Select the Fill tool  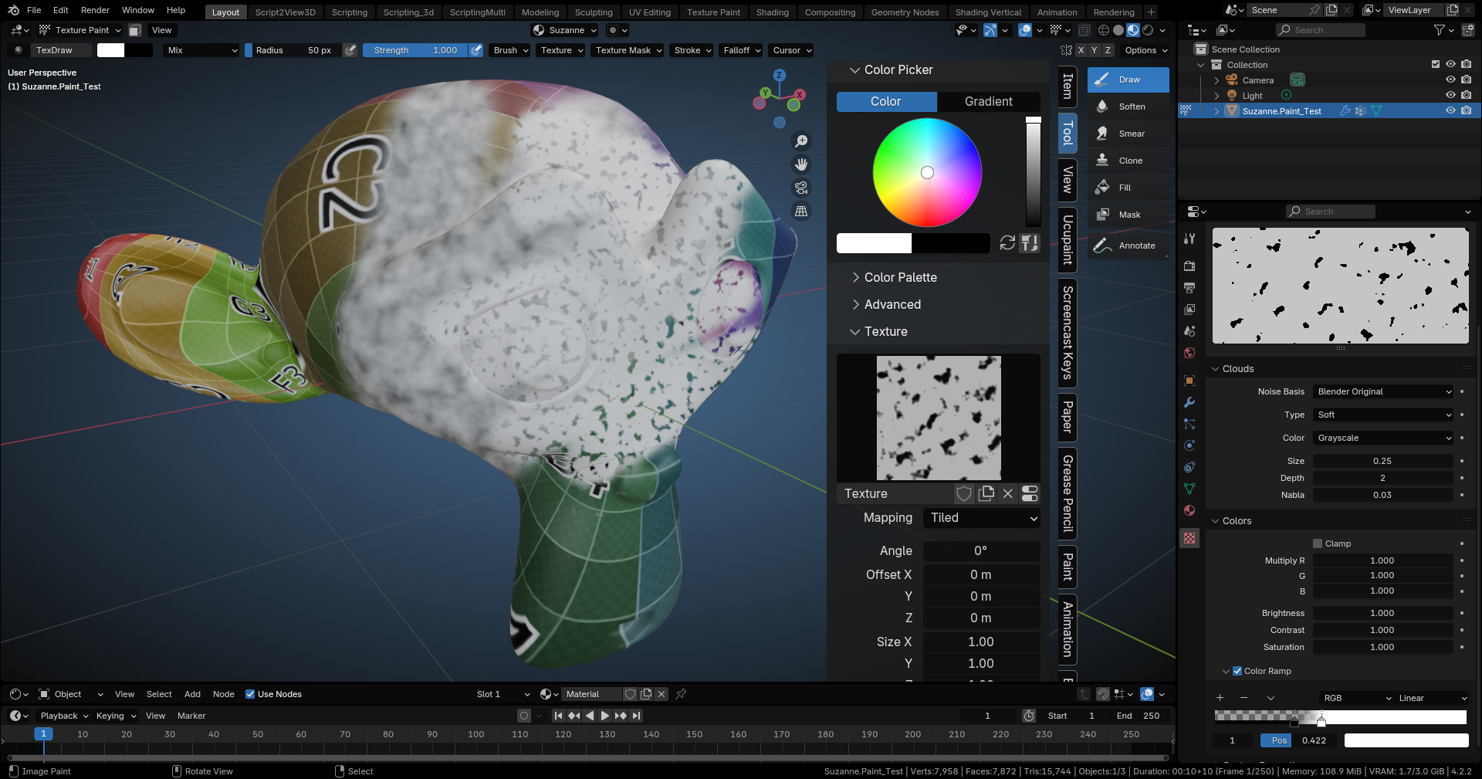tap(1128, 188)
